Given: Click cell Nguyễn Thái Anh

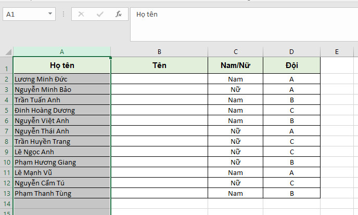Looking at the screenshot, I should click(62, 131).
